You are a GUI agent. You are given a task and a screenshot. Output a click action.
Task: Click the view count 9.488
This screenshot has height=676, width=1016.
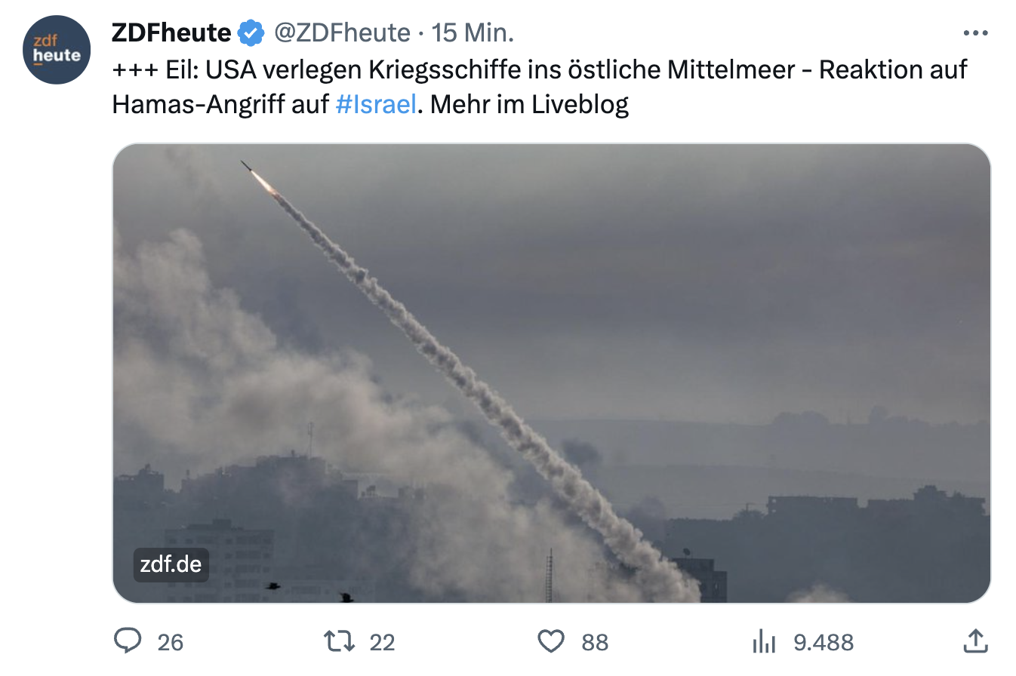(x=824, y=642)
